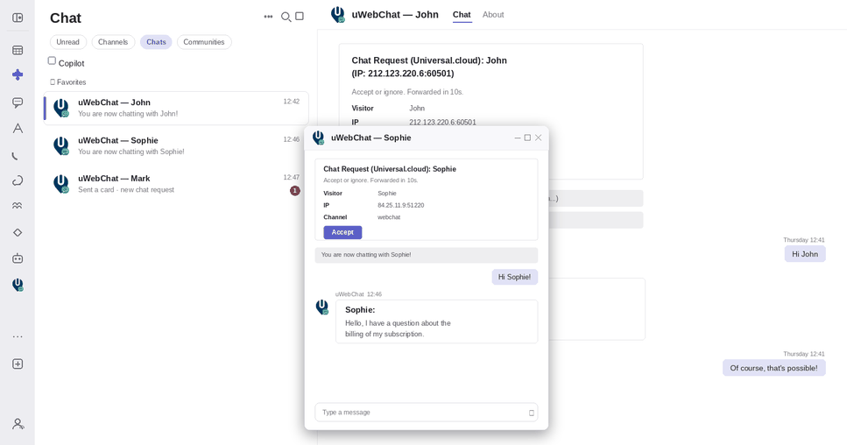Click the loop icon in left rail
This screenshot has width=847, height=445.
pyautogui.click(x=18, y=180)
